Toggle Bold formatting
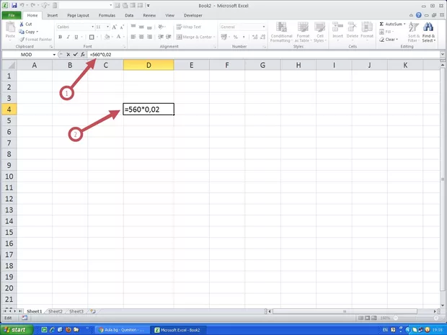This screenshot has width=447, height=335. coord(60,37)
